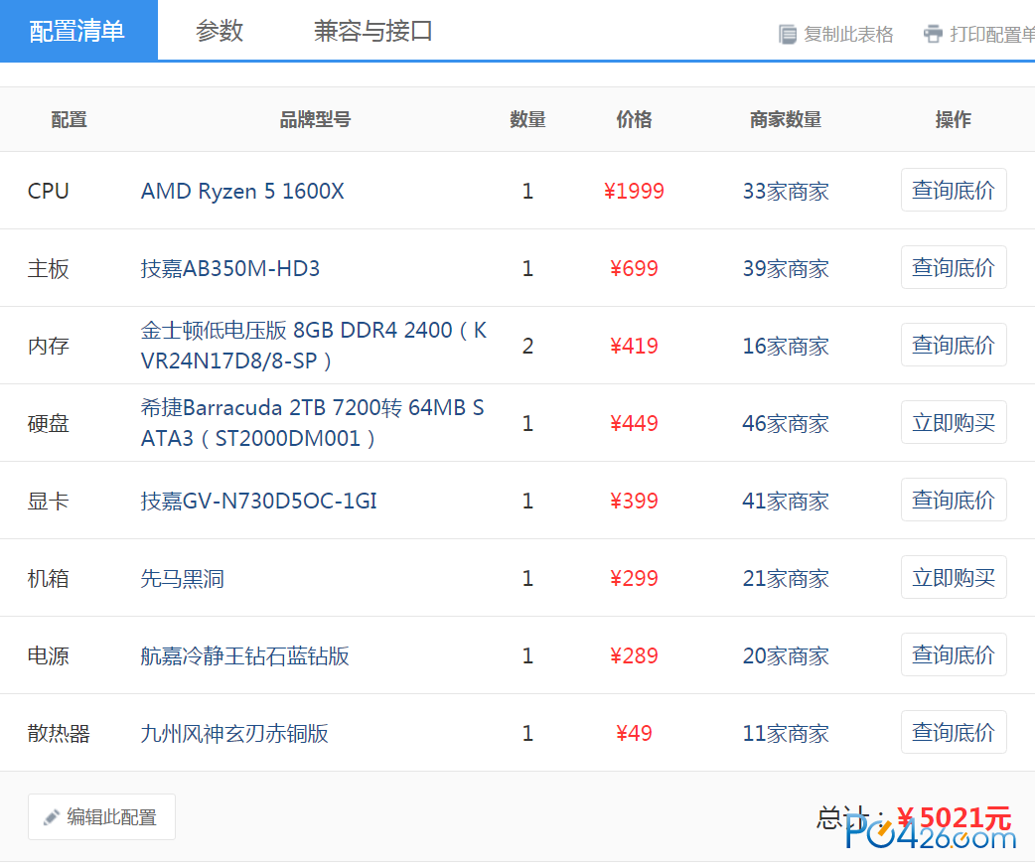Image resolution: width=1035 pixels, height=867 pixels.
Task: Open the 参数 tab
Action: [220, 31]
